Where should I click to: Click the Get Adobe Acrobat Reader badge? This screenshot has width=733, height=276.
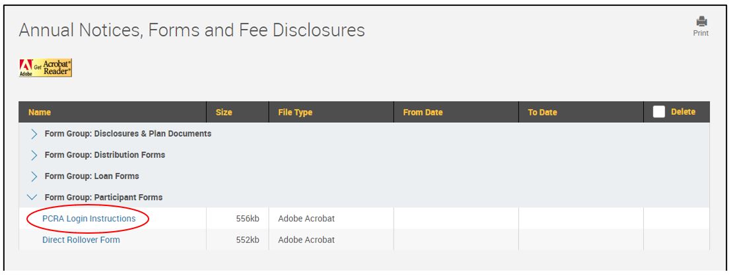point(46,67)
